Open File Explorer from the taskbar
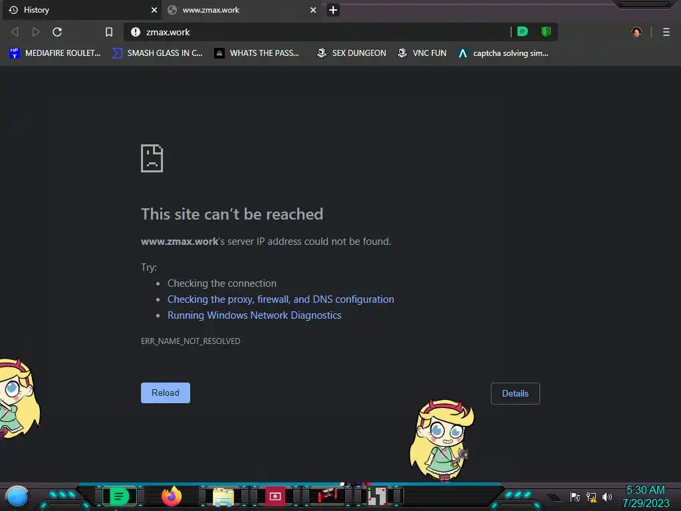681x511 pixels. tap(223, 497)
